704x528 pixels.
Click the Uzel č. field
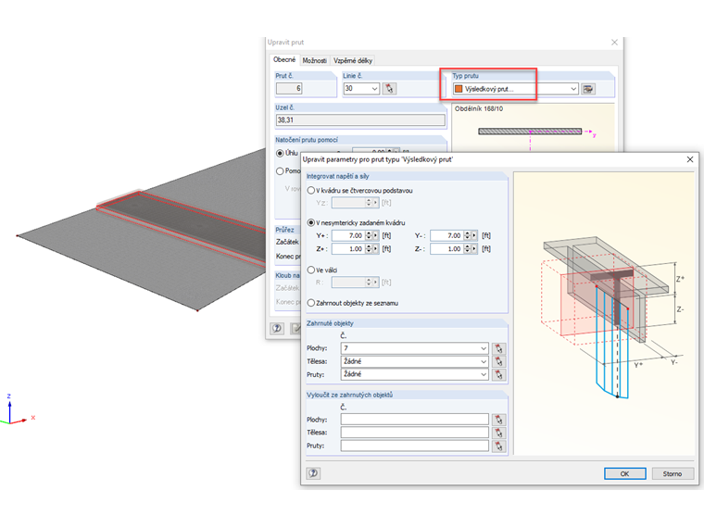[x=360, y=119]
